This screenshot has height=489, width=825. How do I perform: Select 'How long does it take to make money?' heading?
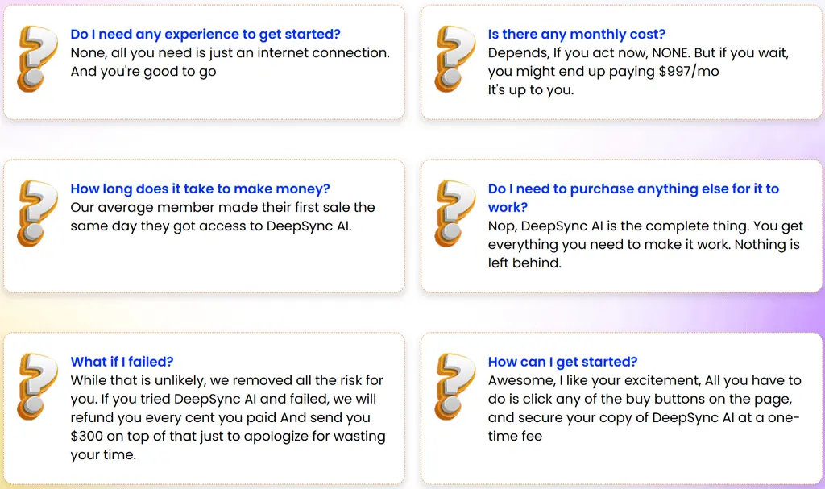coord(200,189)
